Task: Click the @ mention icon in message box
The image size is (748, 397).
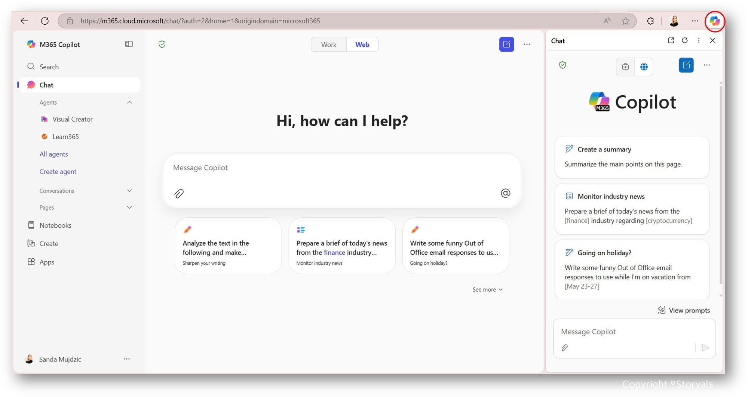Action: pos(505,193)
